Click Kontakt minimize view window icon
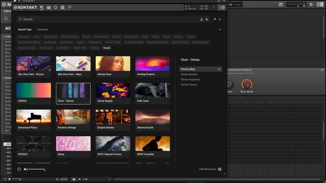This screenshot has height=183, width=326. click(x=69, y=8)
